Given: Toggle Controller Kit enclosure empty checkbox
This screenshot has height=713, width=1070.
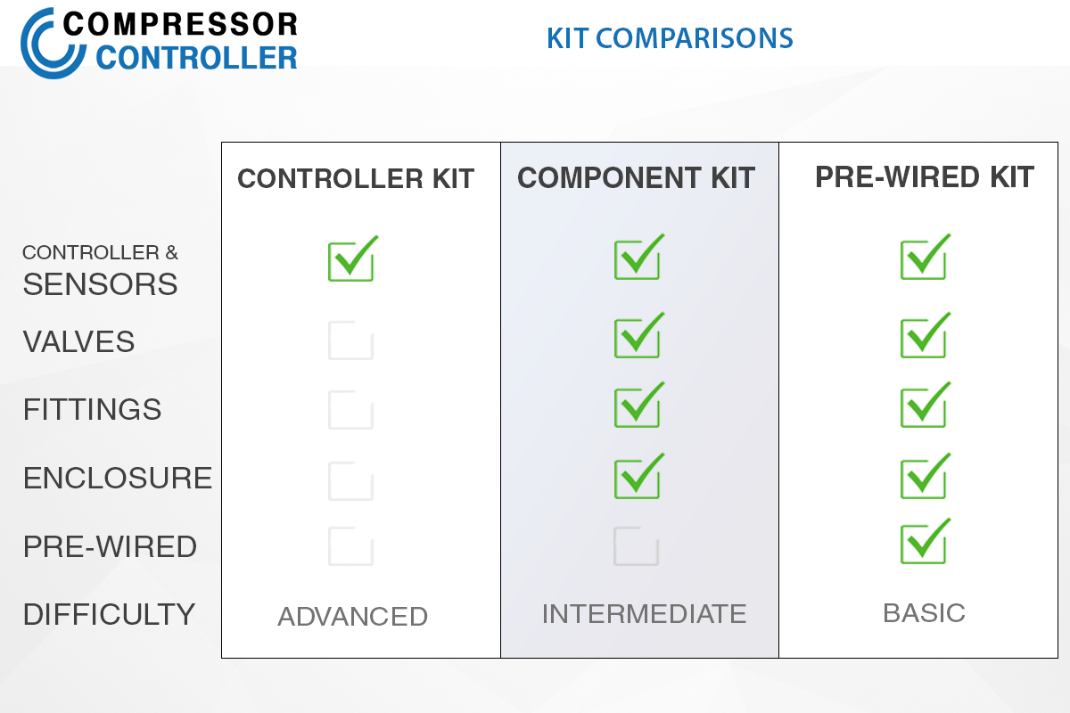Looking at the screenshot, I should (x=350, y=480).
